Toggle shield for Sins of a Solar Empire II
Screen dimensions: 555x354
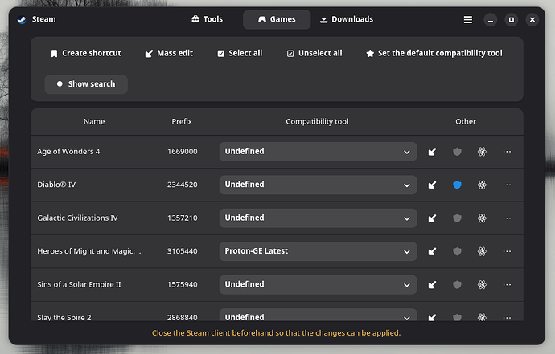[x=457, y=284]
